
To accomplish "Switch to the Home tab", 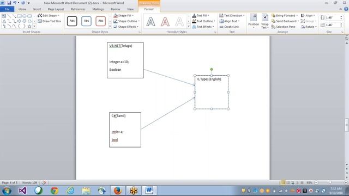I will [22, 9].
